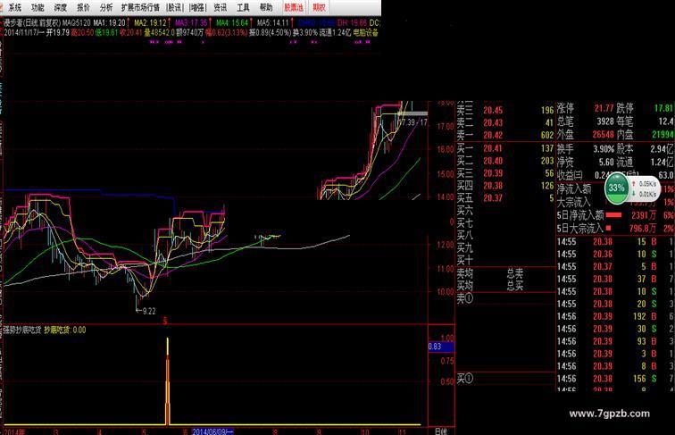This screenshot has height=435, width=675.
Task: Select the 14:55 trade of 37 lots
Action: point(615,279)
